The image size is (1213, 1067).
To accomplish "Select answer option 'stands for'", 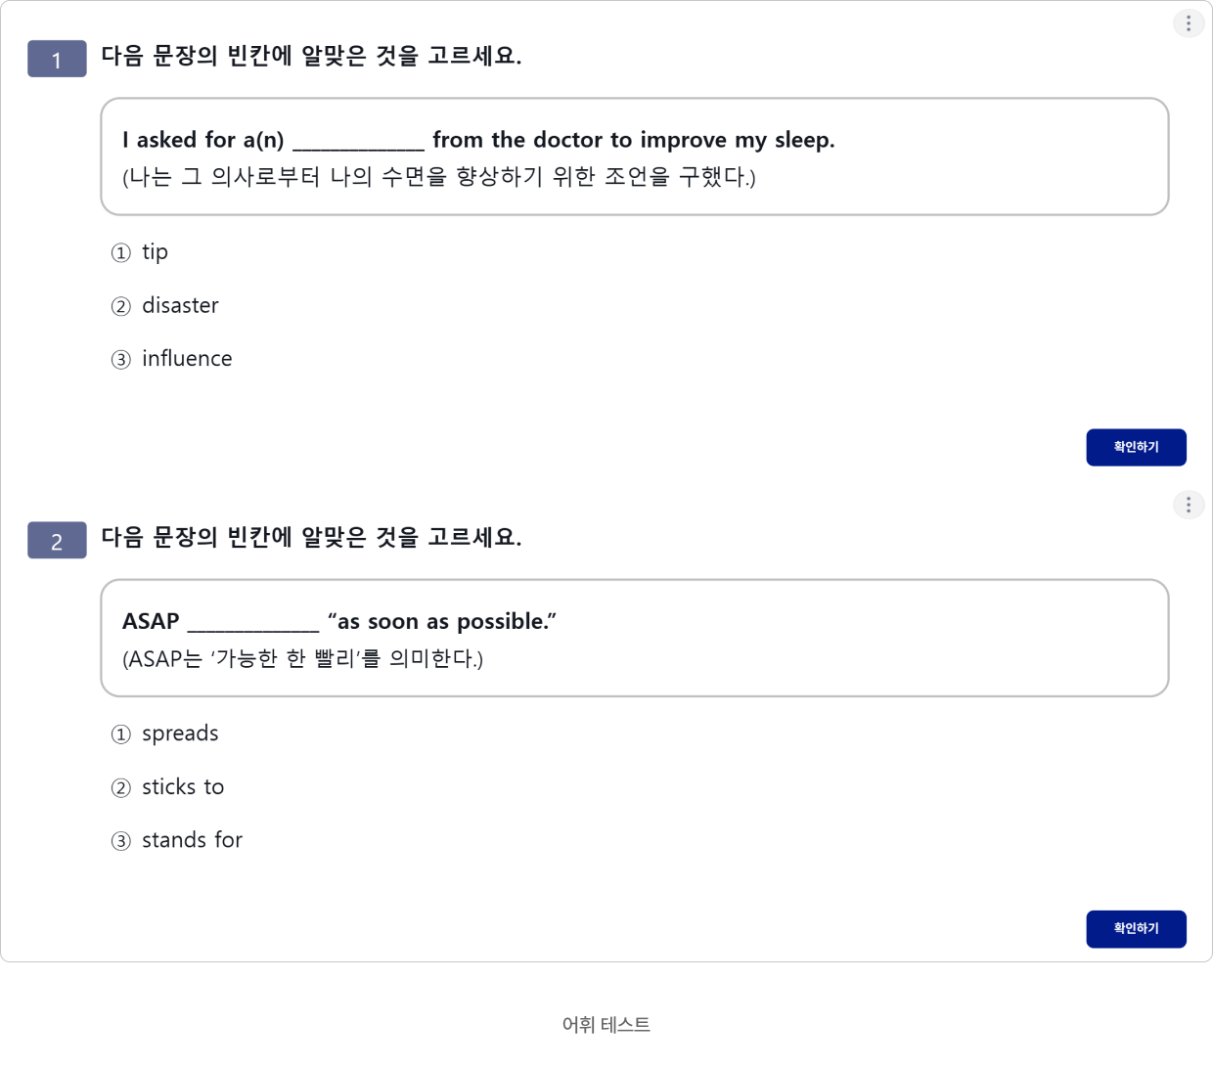I will [192, 840].
